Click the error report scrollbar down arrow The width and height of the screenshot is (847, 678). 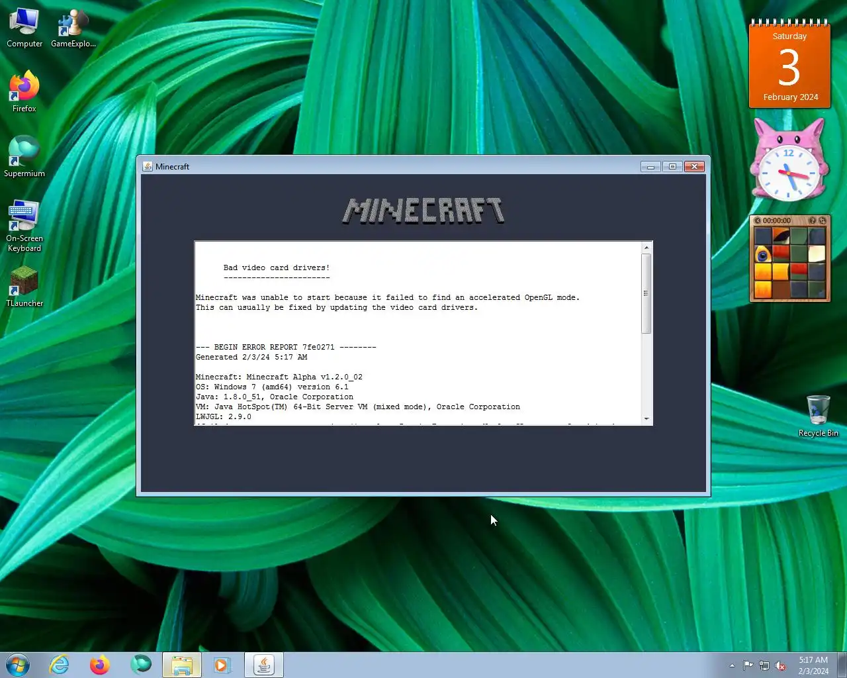coord(646,419)
